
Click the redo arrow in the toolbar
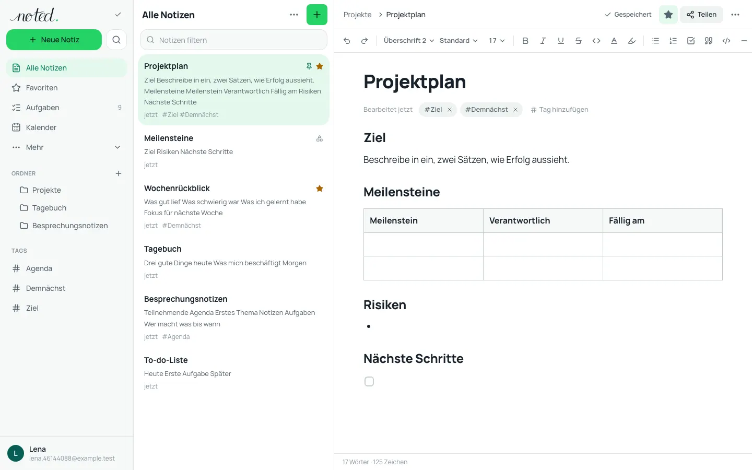coord(365,41)
